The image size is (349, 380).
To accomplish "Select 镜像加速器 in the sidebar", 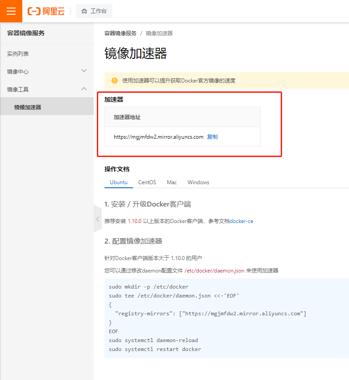I will [x=47, y=107].
